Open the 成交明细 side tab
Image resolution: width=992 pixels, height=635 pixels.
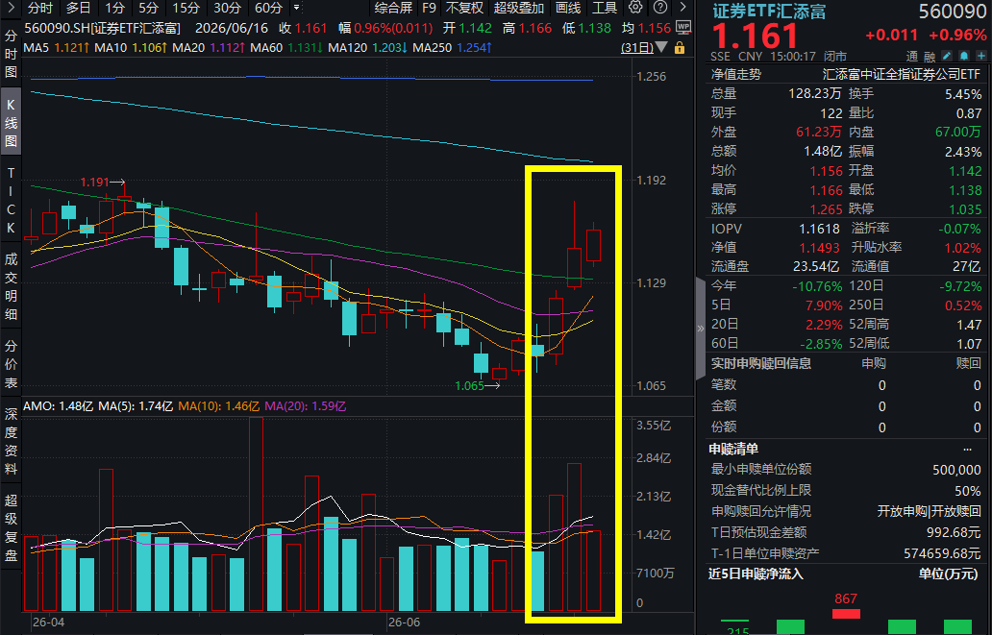(11, 286)
